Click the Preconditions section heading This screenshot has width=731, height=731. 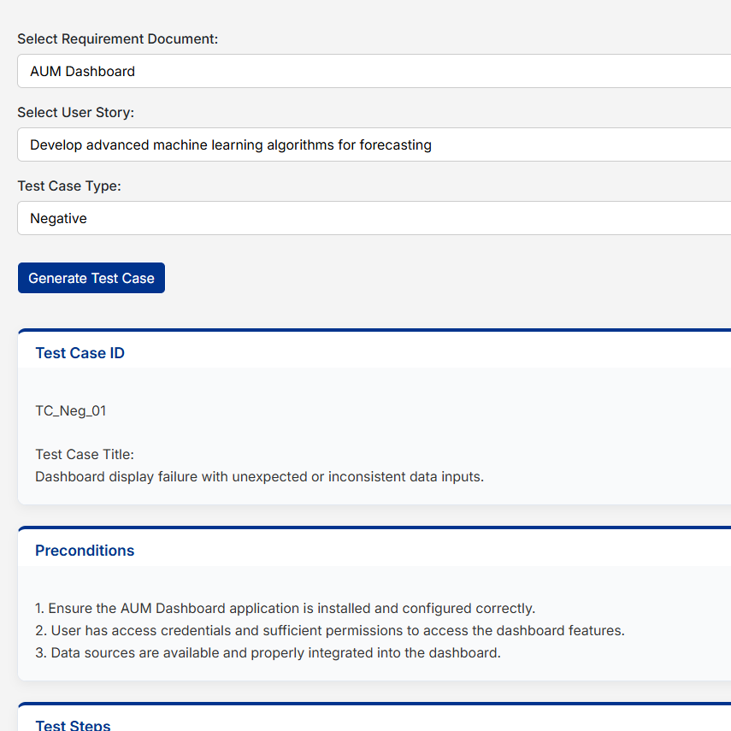(x=85, y=551)
